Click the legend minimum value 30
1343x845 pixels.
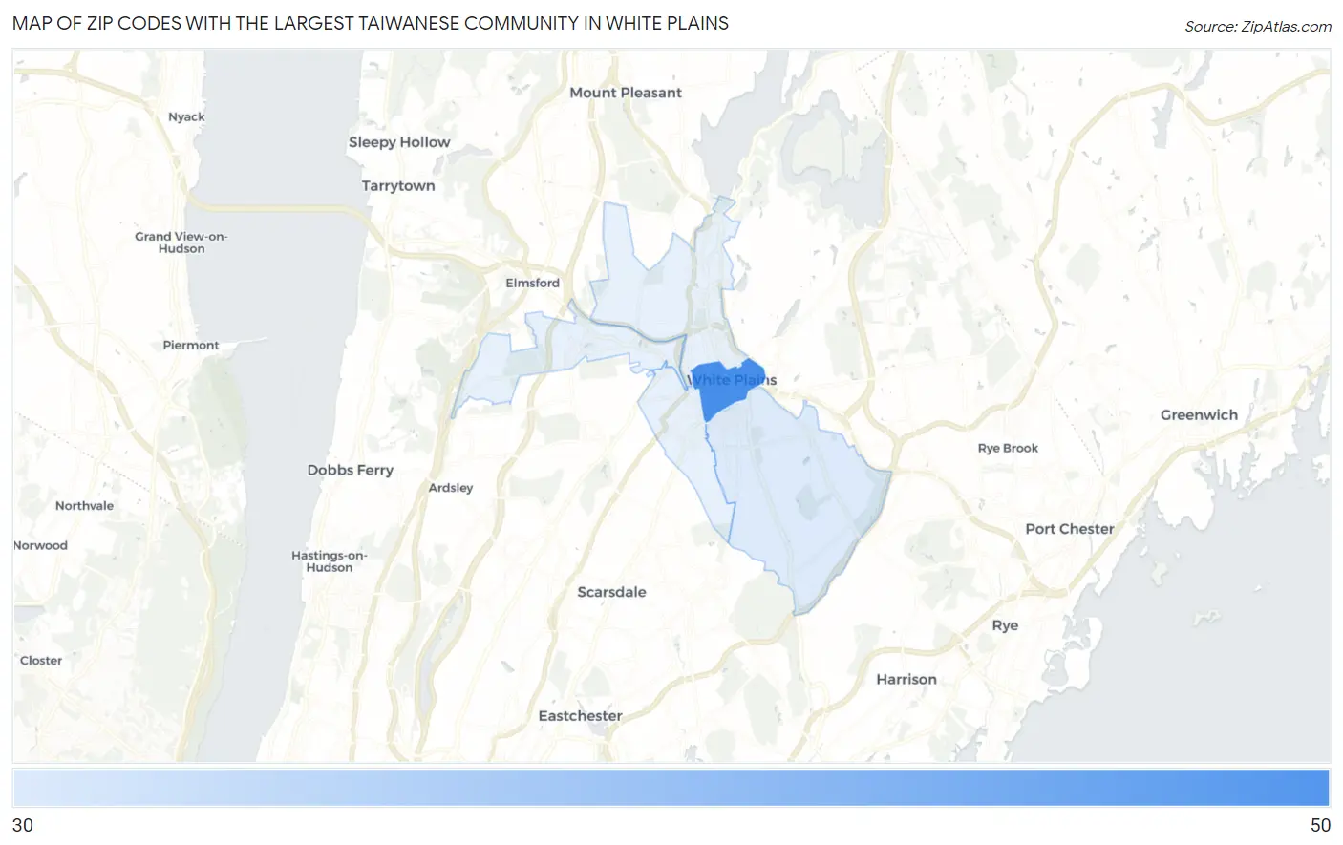point(23,826)
